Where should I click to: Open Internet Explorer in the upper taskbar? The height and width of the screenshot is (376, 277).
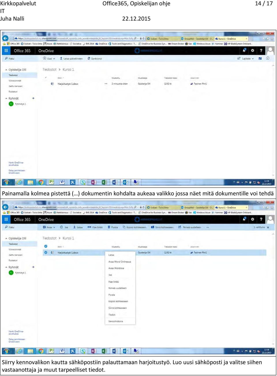tap(19, 182)
